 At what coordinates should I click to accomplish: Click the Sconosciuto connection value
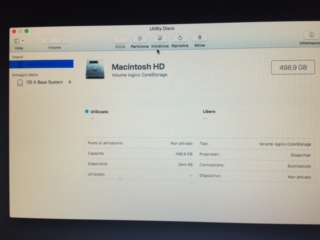pos(299,166)
